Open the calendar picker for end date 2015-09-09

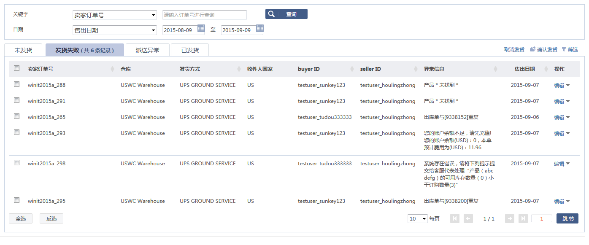(x=260, y=29)
